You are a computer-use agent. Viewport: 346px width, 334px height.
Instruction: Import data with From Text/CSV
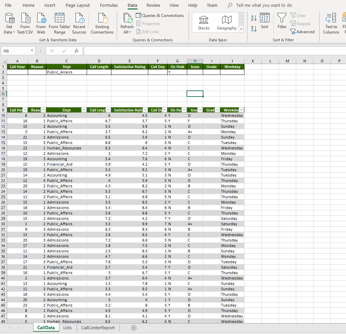[x=25, y=23]
